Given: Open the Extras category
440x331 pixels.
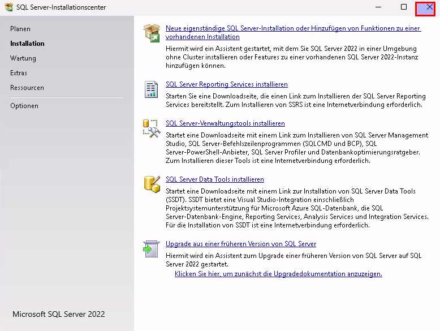Looking at the screenshot, I should click(19, 73).
